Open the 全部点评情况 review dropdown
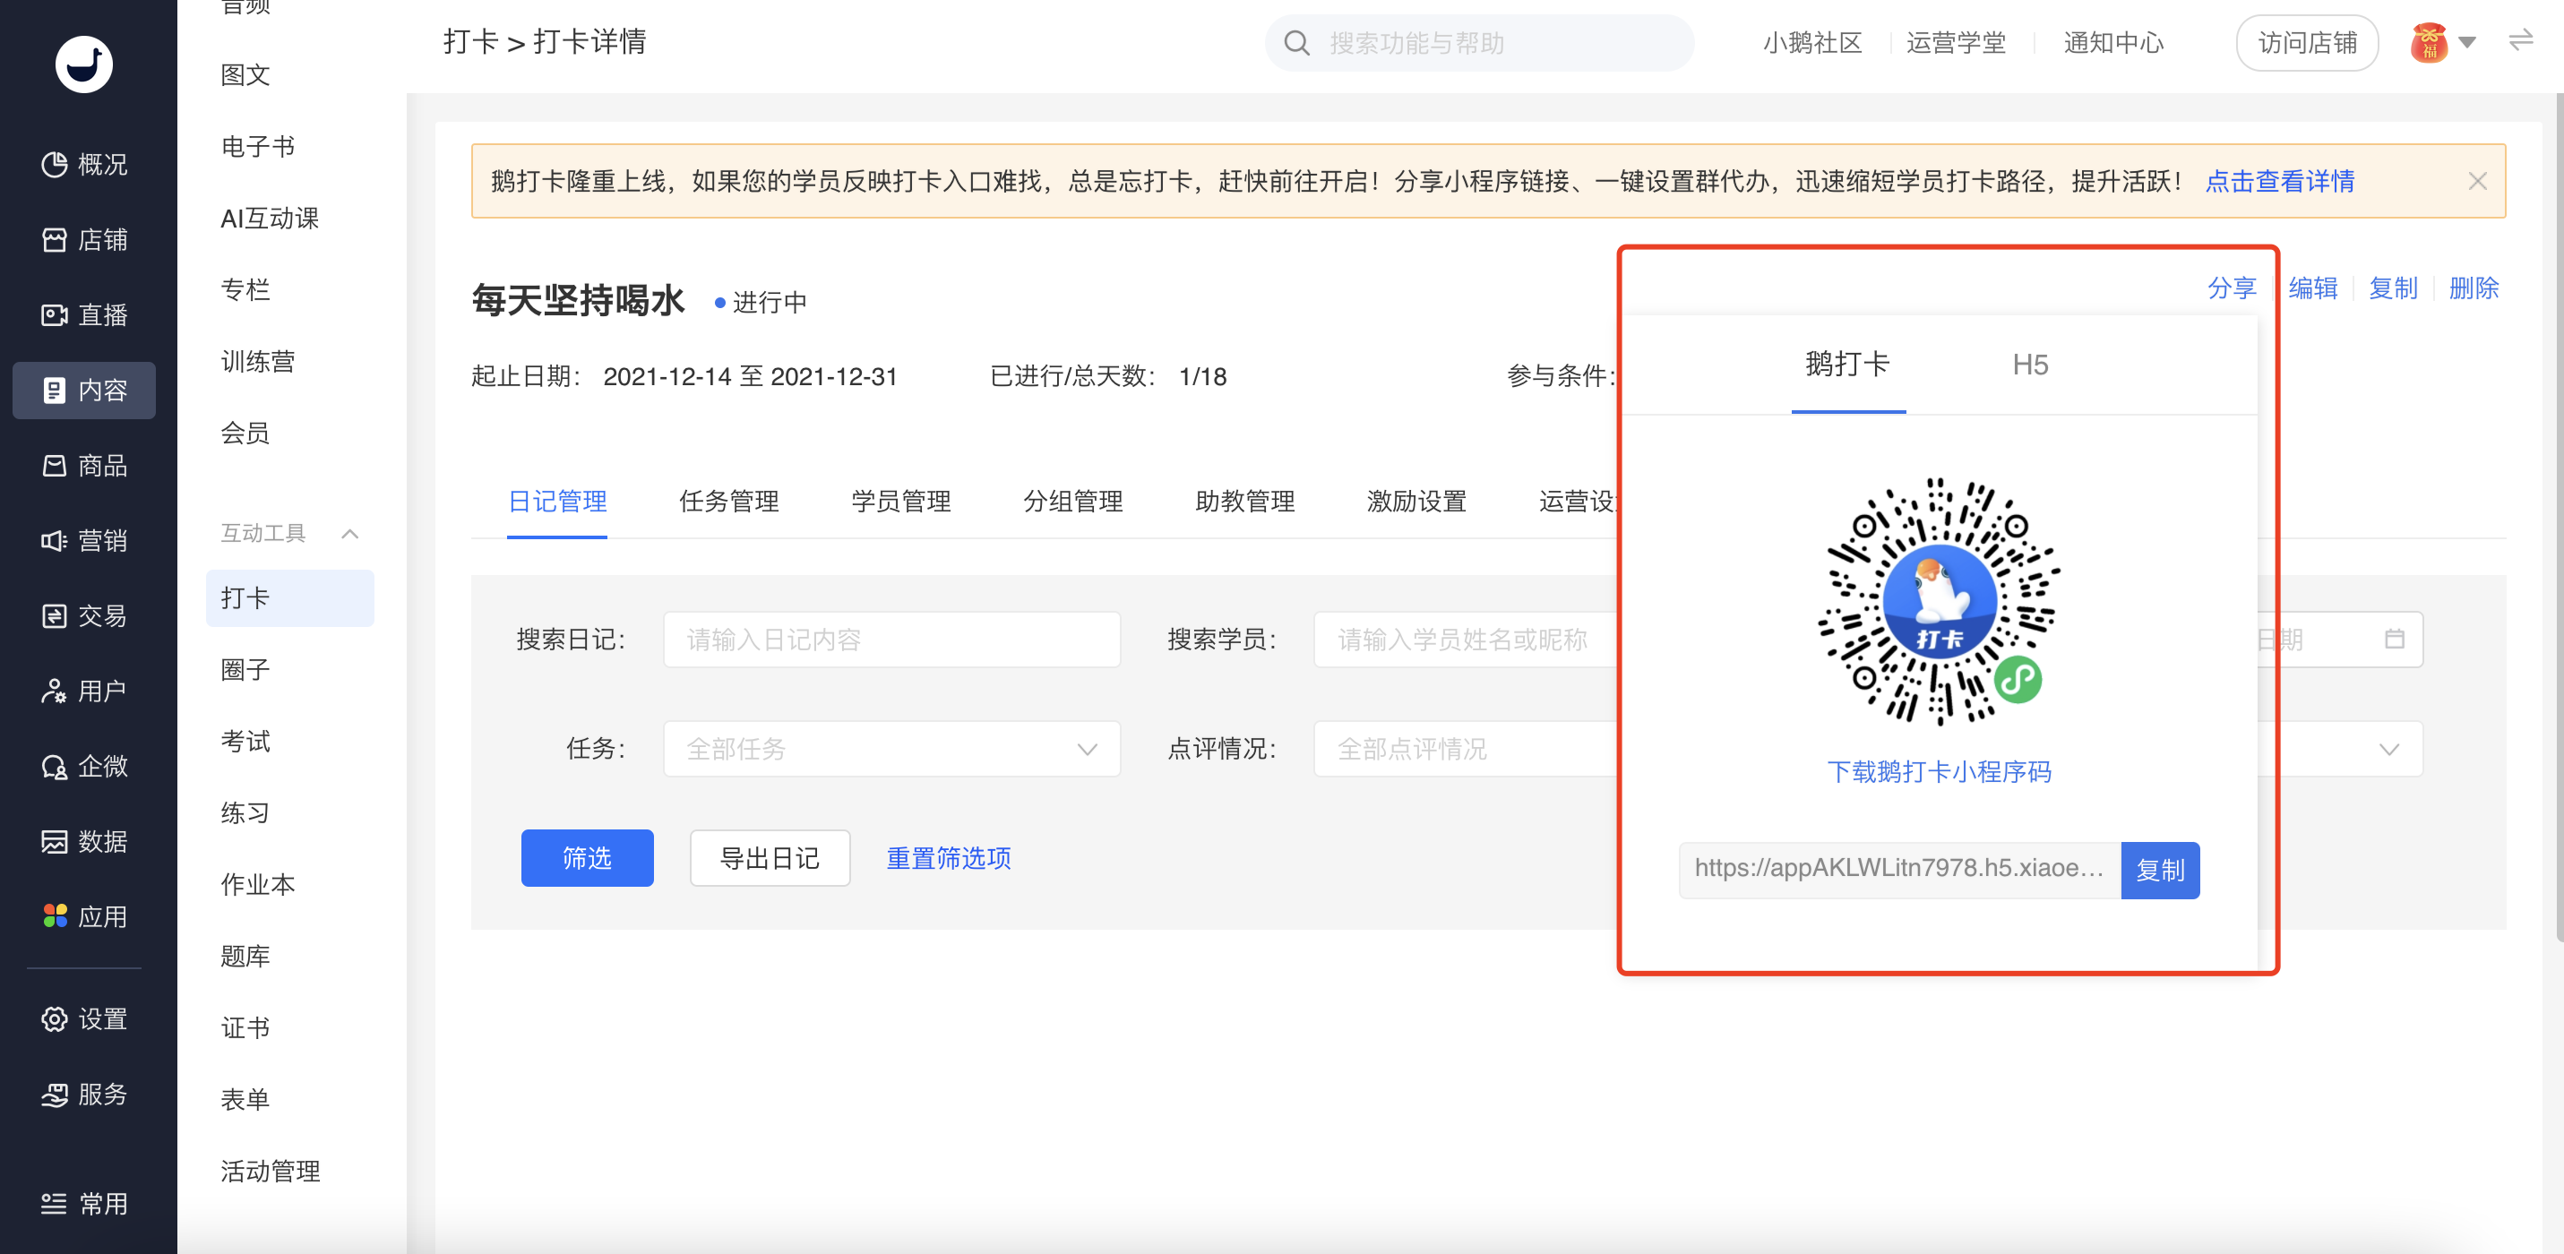Screen dimensions: 2564x1254 (x=1463, y=749)
